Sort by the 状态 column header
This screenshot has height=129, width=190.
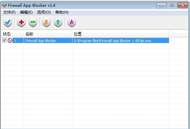12,34
